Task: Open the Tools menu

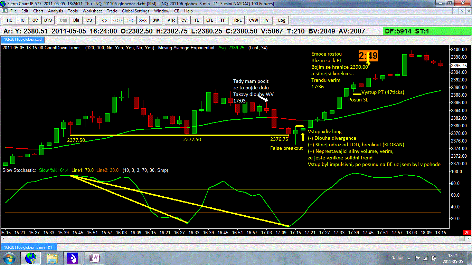Action: pyautogui.click(x=73, y=11)
